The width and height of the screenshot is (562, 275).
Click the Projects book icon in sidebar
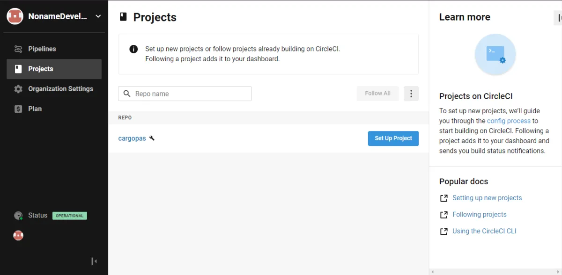click(18, 69)
